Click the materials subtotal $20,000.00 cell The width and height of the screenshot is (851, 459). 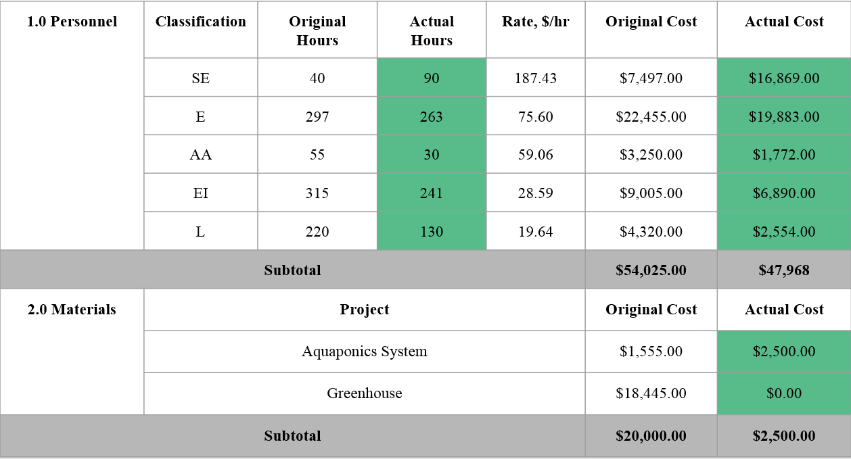click(651, 436)
